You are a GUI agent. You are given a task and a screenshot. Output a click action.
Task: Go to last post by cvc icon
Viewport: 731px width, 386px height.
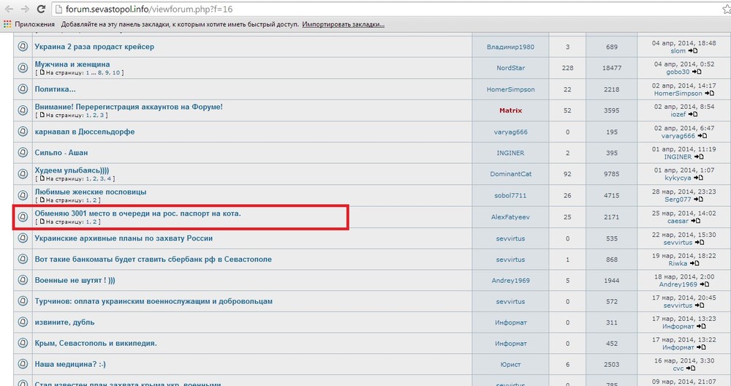691,368
